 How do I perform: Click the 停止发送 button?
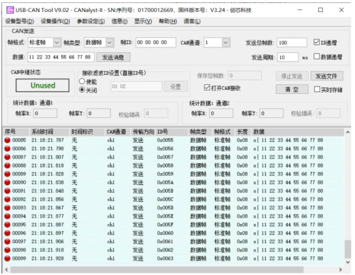pyautogui.click(x=292, y=76)
